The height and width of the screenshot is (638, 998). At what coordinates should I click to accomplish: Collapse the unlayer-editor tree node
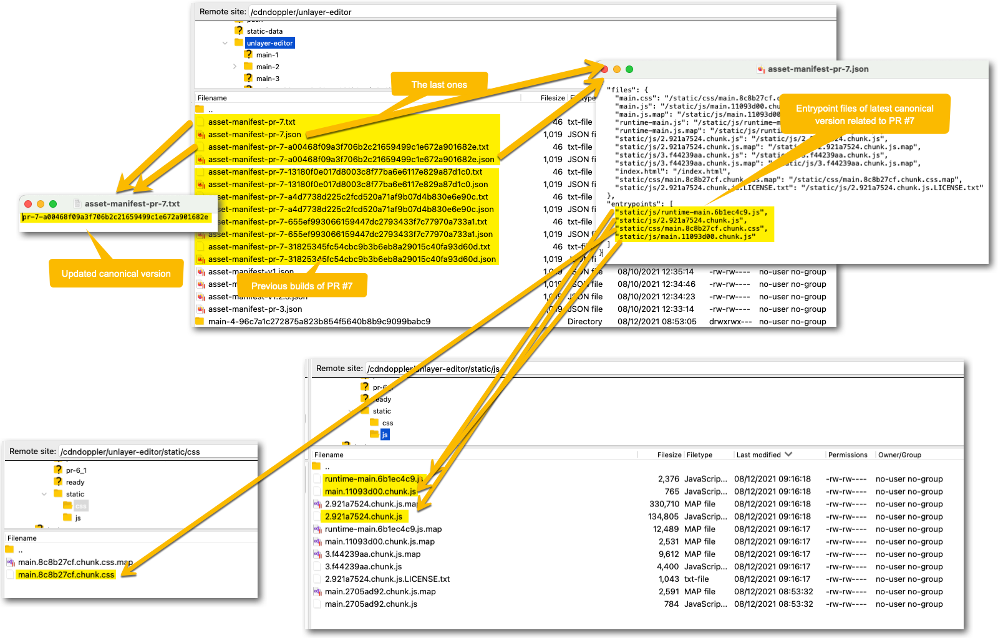click(225, 43)
